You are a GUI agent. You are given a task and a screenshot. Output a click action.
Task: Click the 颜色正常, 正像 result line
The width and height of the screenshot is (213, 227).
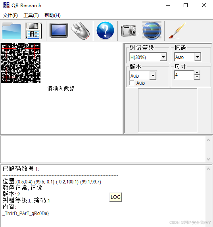pos(23,188)
